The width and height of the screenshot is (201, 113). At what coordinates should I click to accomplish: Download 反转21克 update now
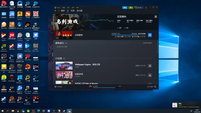[150, 75]
